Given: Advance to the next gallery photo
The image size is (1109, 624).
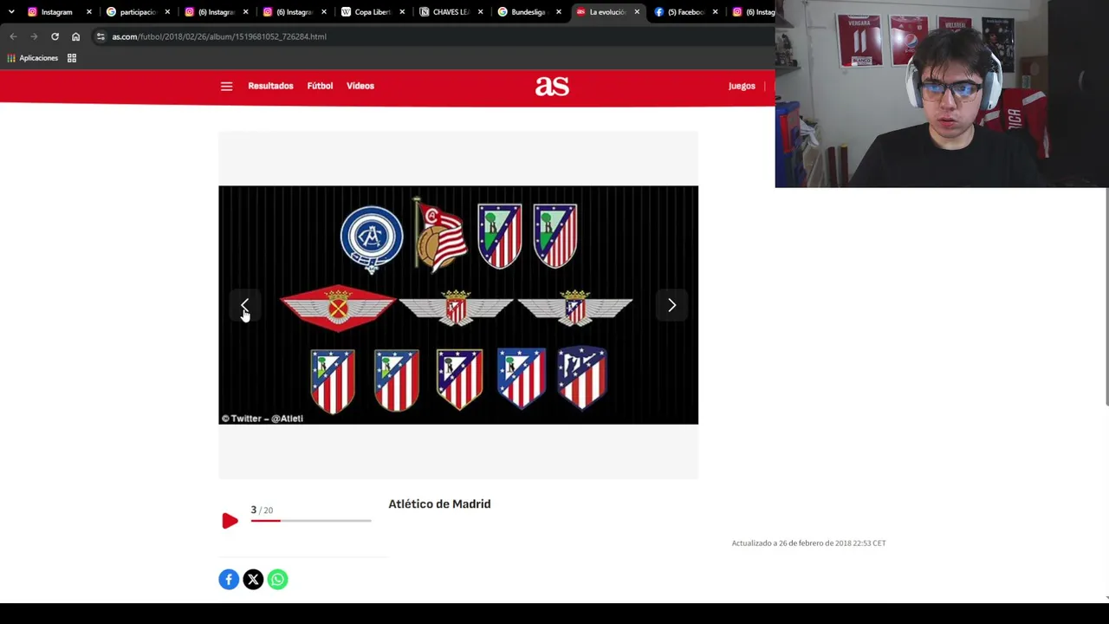Looking at the screenshot, I should click(671, 305).
